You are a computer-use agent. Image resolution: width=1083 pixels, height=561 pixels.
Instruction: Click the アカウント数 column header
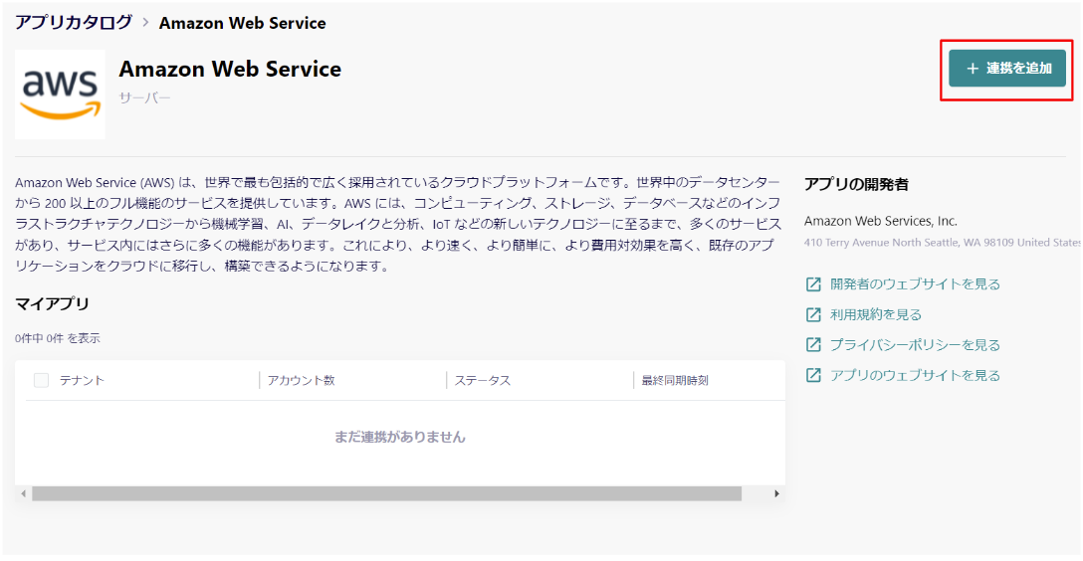[302, 380]
